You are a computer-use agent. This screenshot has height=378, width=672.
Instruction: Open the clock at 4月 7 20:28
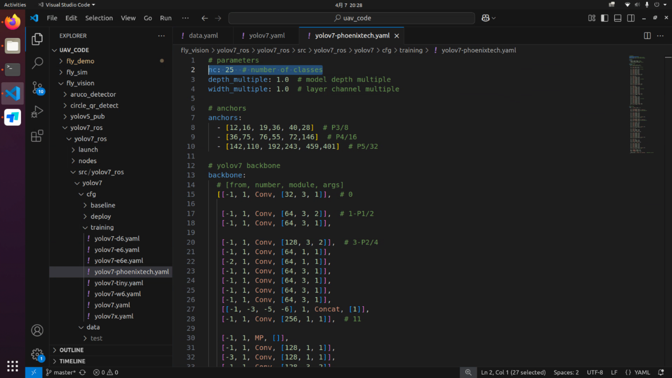click(x=348, y=5)
